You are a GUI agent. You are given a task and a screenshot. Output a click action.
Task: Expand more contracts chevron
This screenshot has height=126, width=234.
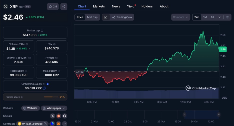pos(65,124)
